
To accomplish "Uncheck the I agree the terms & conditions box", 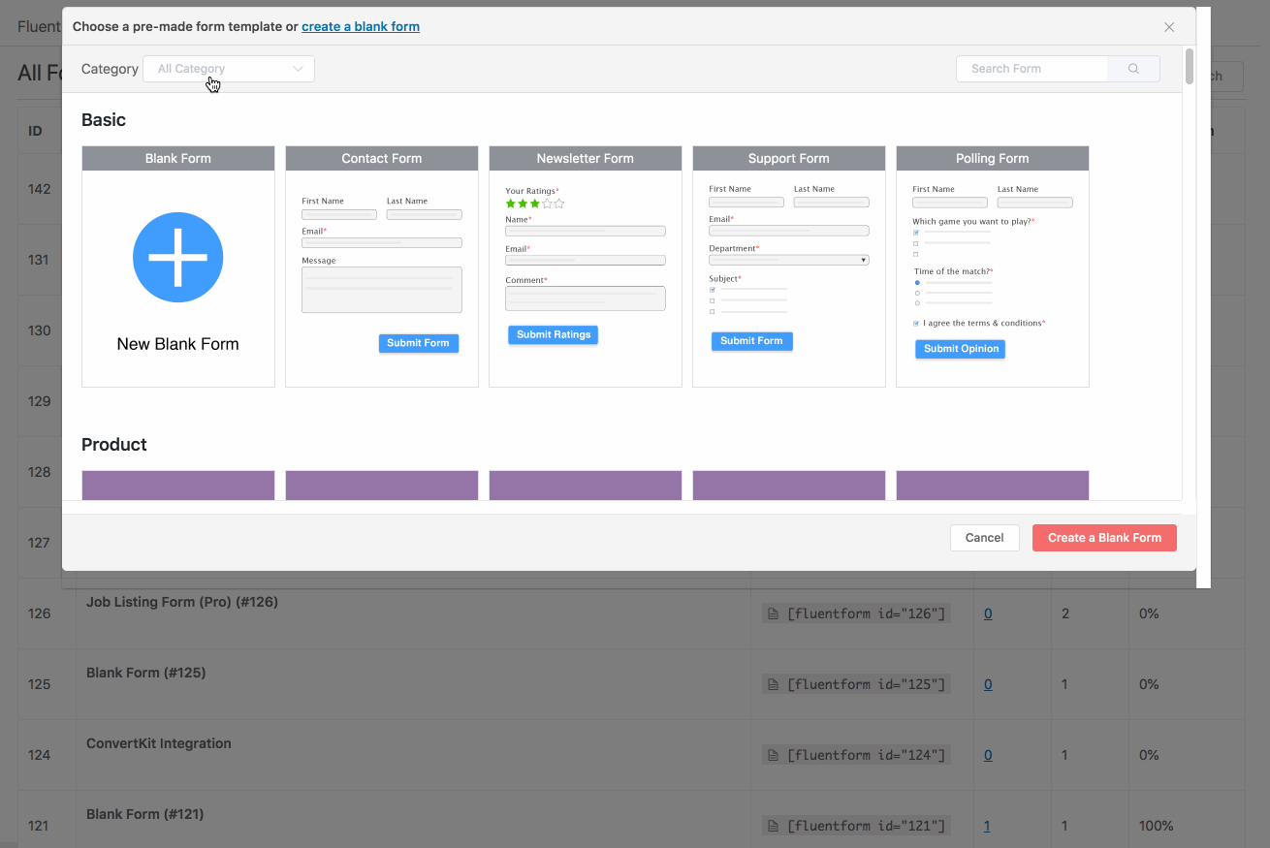I will click(916, 323).
